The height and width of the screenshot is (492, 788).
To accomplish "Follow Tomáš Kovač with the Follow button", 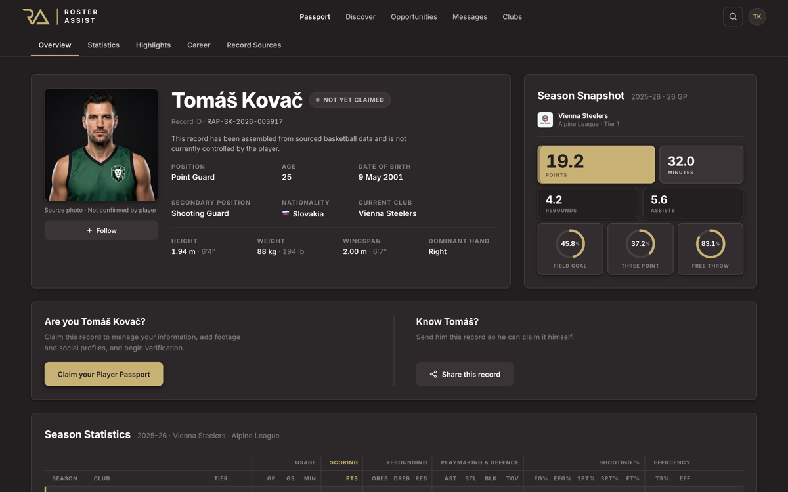I will [101, 230].
